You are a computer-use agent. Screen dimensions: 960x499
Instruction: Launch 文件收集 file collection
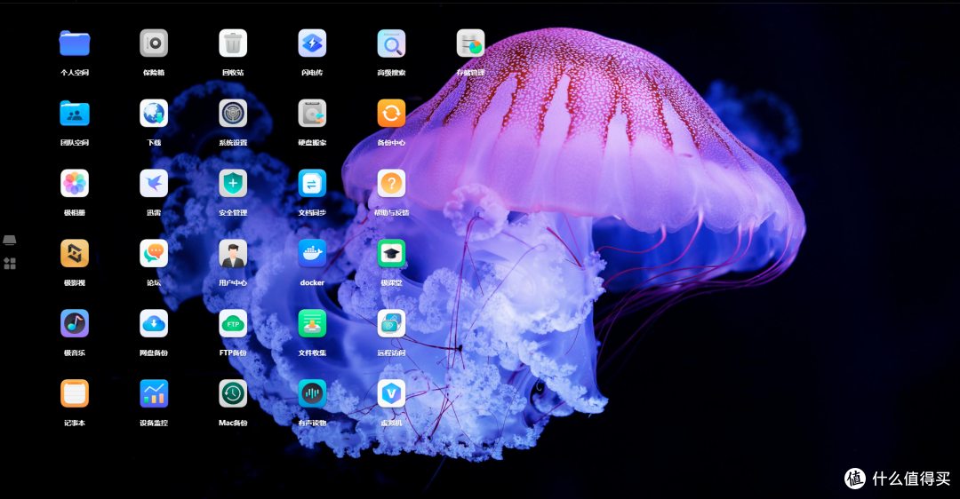312,323
